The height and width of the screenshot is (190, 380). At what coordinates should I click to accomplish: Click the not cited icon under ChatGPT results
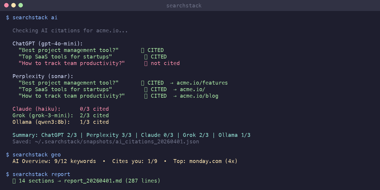(146, 63)
